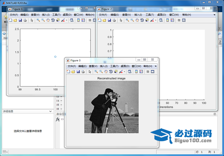Select Data Cursor tool in Figure 2
The image size is (224, 156).
[147, 20]
